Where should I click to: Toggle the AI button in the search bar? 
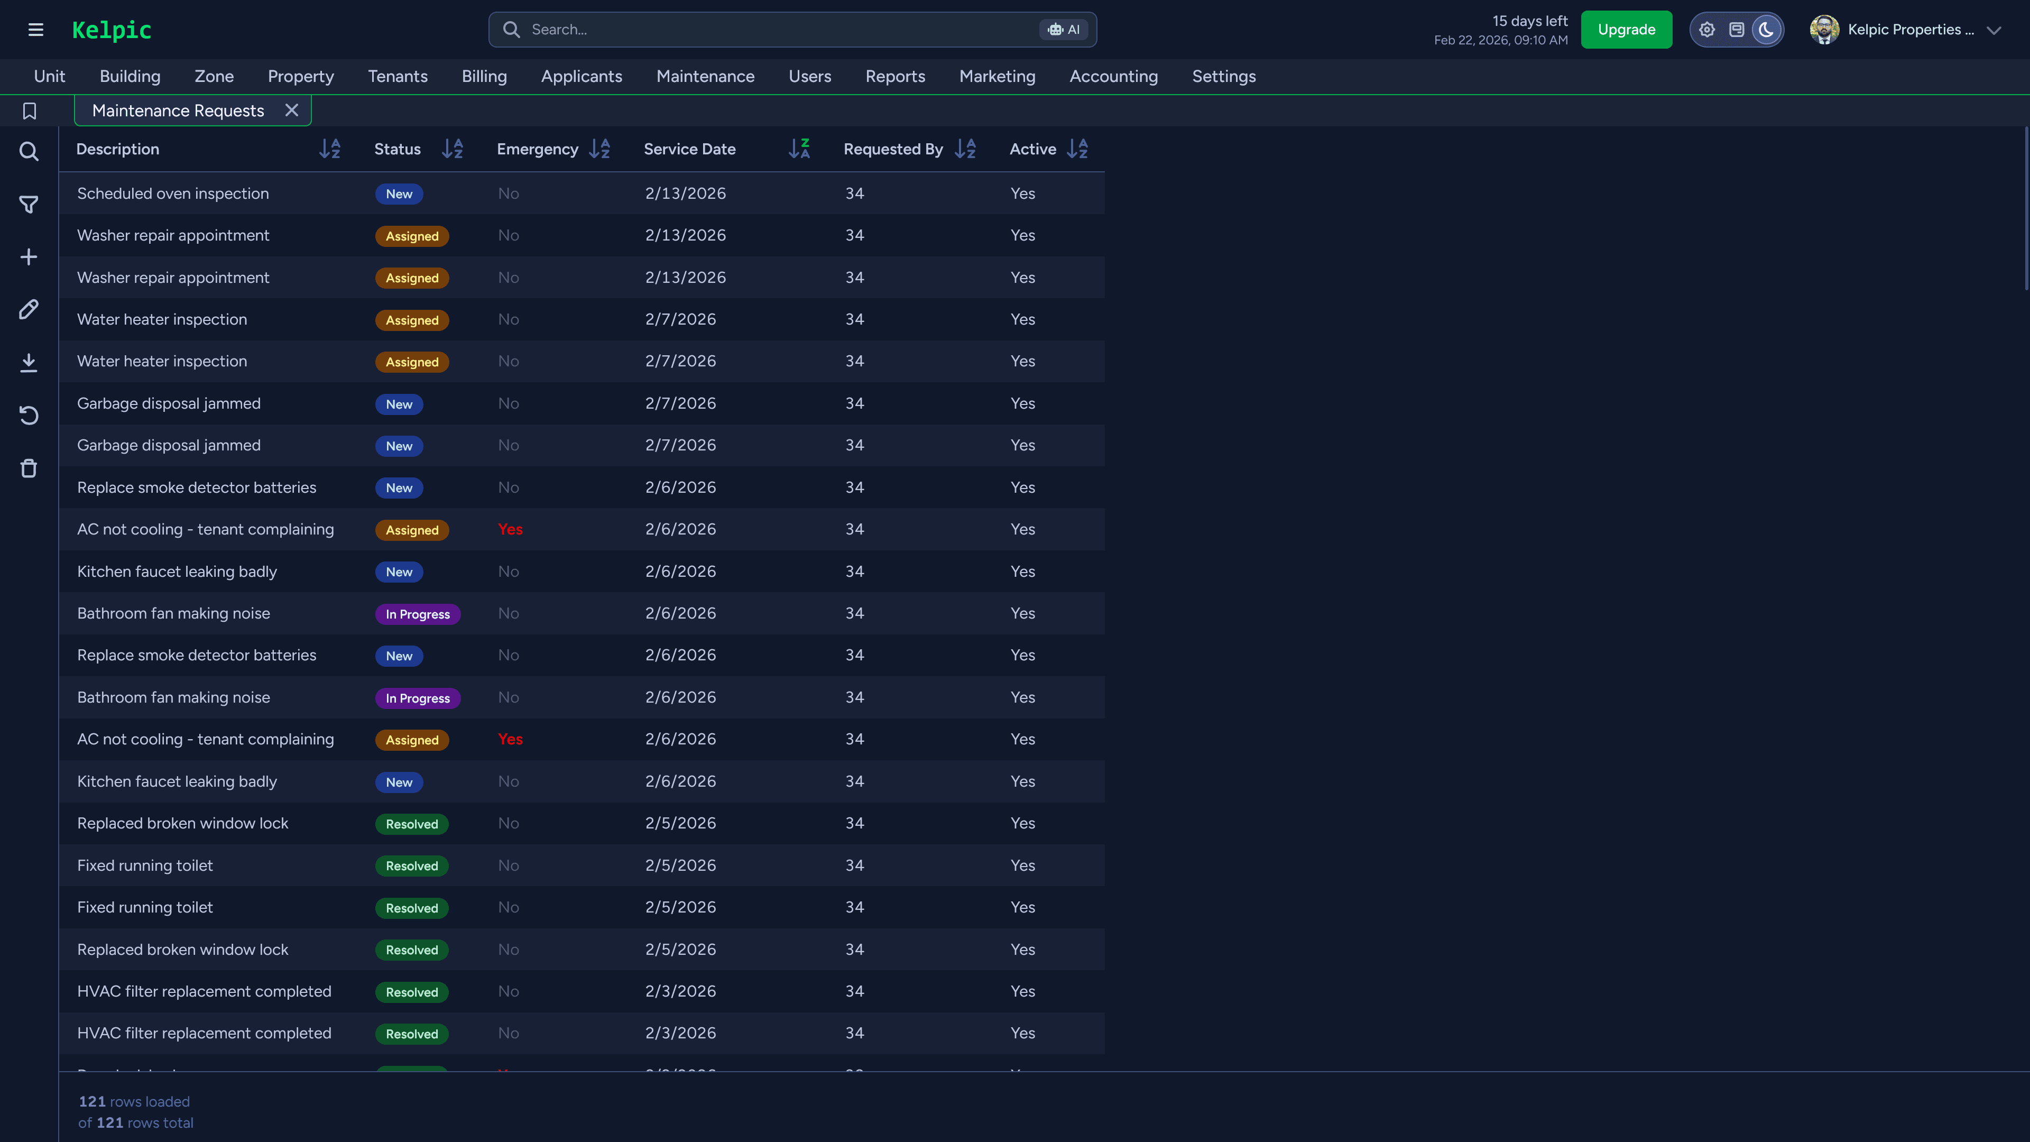click(x=1064, y=29)
